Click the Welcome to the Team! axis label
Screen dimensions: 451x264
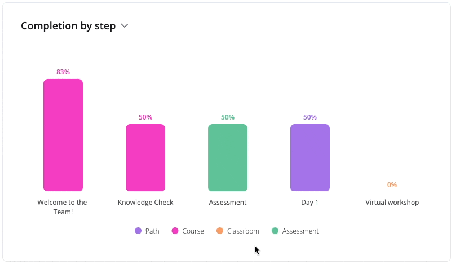tap(62, 206)
